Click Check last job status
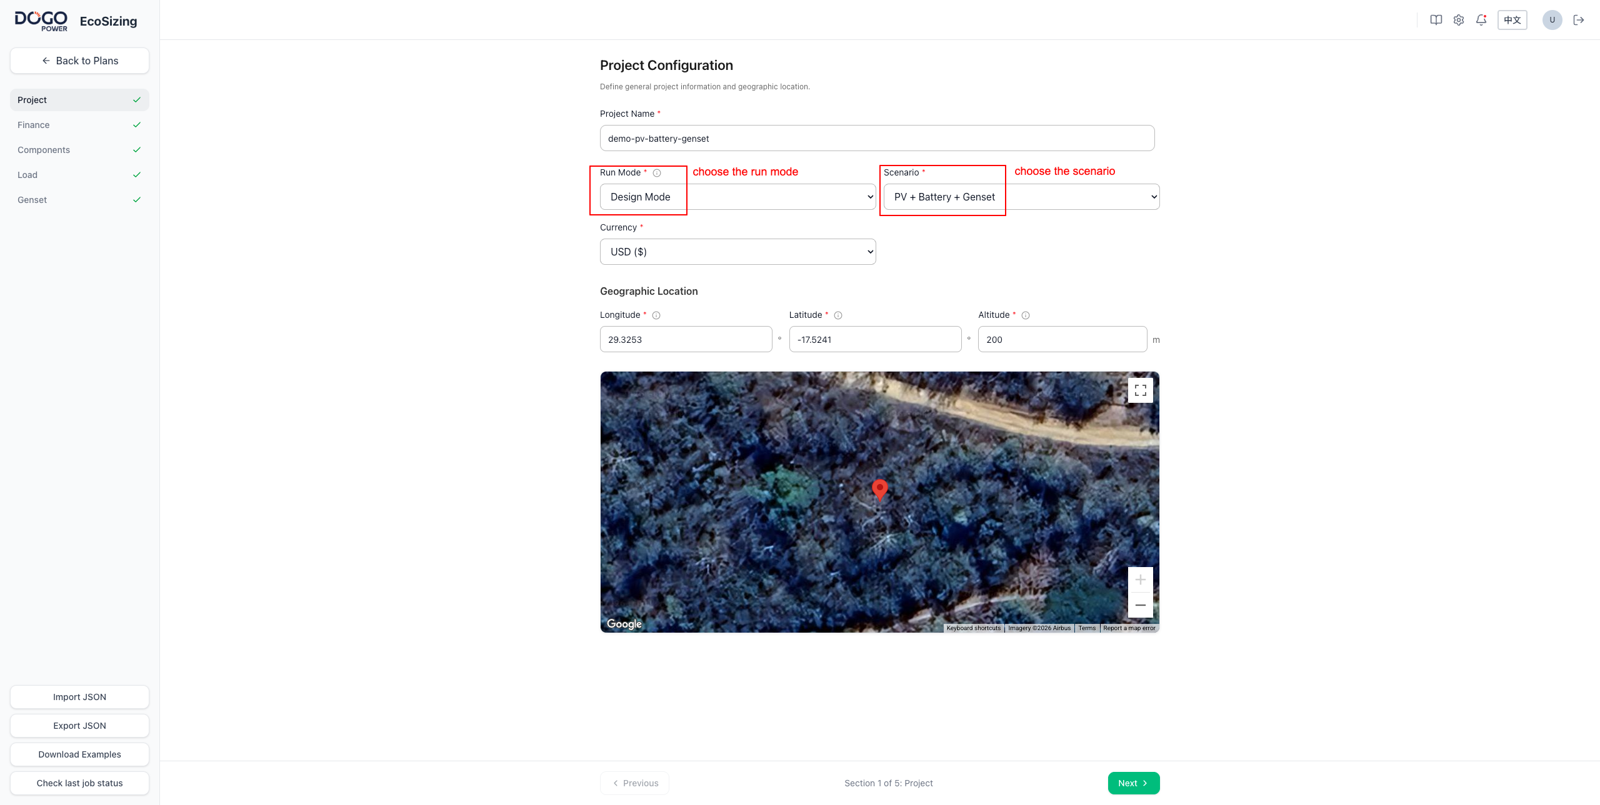This screenshot has width=1600, height=805. coord(79,783)
